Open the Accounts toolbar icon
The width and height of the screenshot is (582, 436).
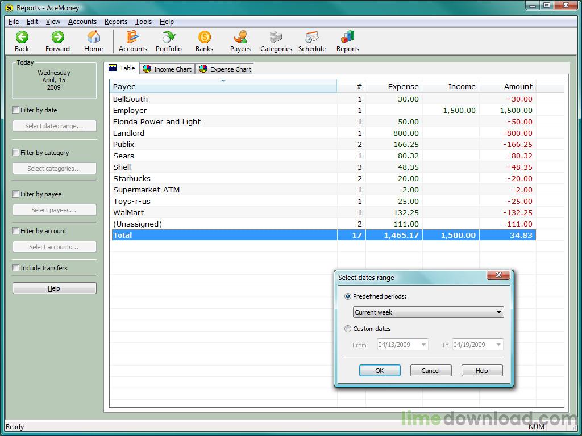132,37
